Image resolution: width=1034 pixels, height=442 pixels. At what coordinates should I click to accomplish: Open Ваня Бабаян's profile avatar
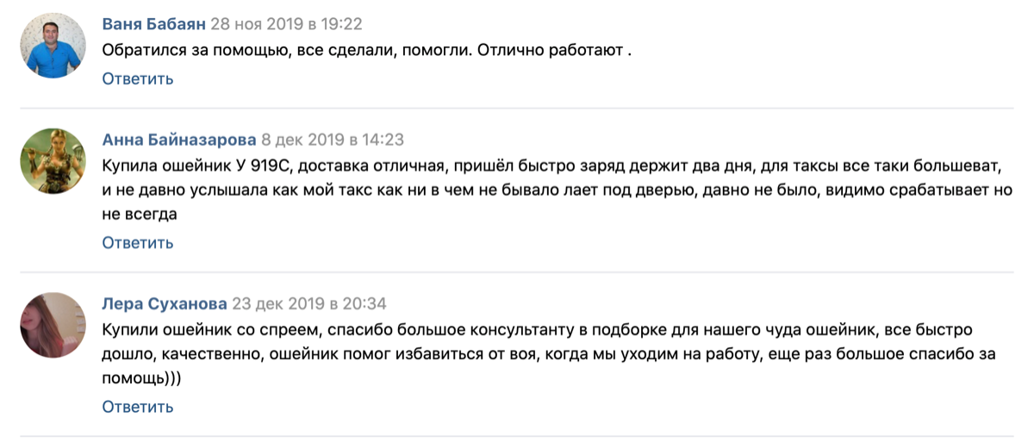pyautogui.click(x=53, y=47)
